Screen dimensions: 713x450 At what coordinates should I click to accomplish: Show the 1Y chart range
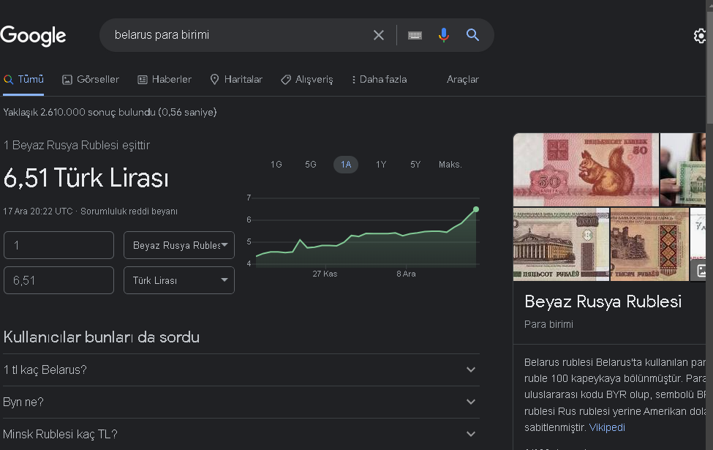381,165
